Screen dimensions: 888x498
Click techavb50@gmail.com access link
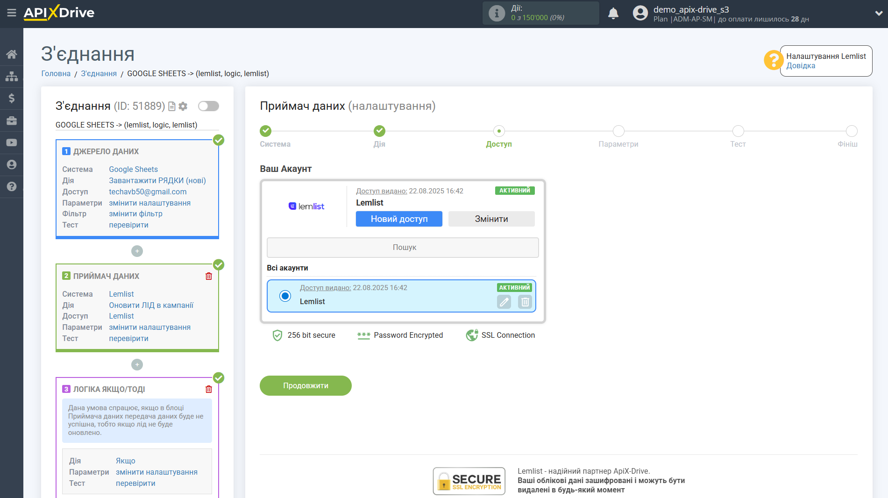(x=148, y=192)
